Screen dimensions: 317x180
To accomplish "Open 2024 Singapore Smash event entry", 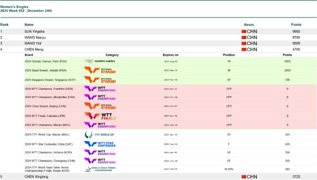I will tap(50, 80).
